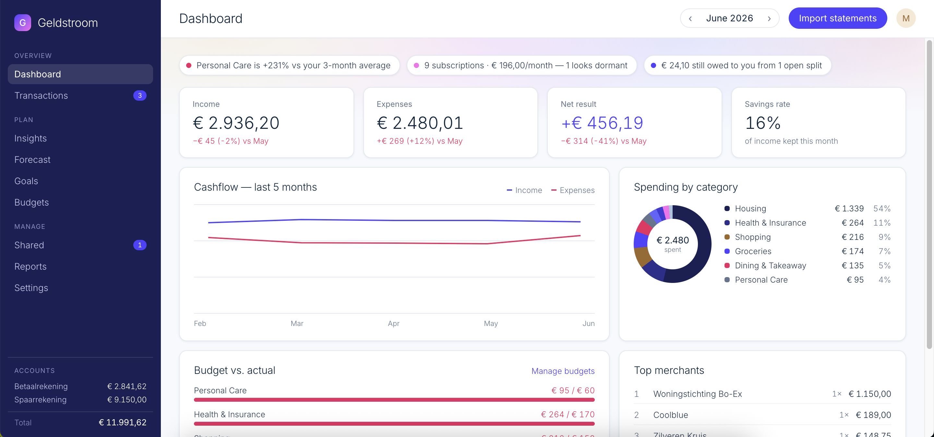The width and height of the screenshot is (934, 437).
Task: Click the Health & Insurance budget progress bar
Action: (394, 424)
